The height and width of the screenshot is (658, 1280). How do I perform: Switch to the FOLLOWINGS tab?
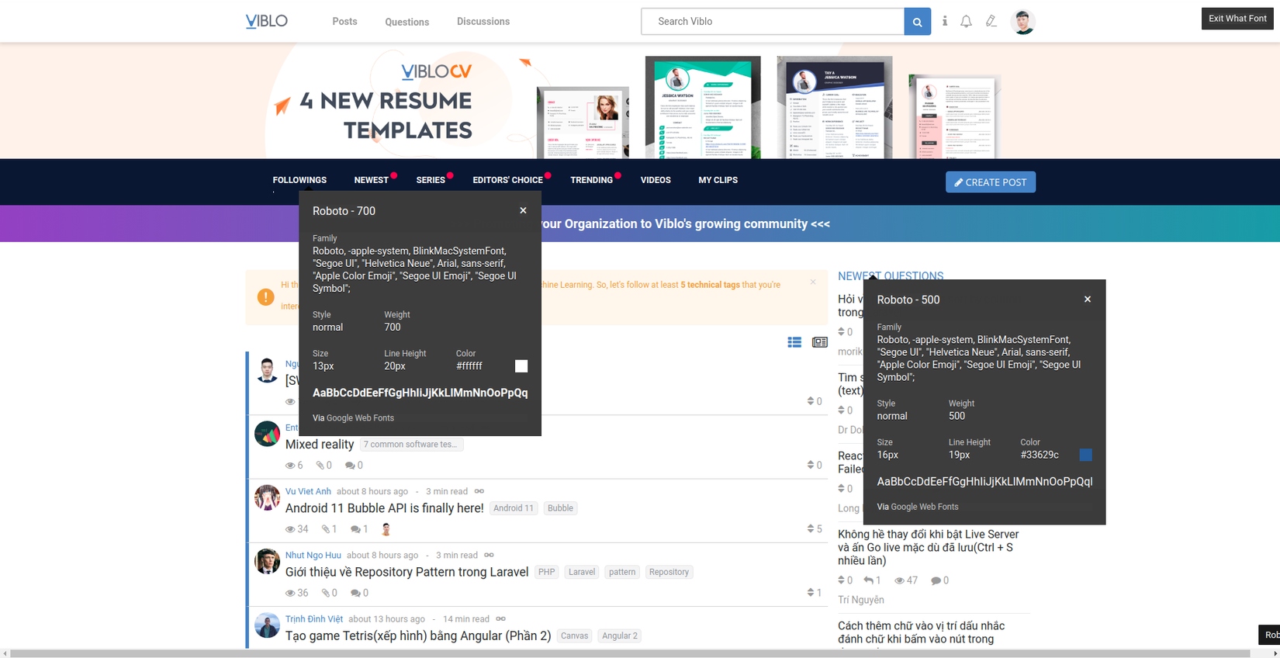pos(299,180)
